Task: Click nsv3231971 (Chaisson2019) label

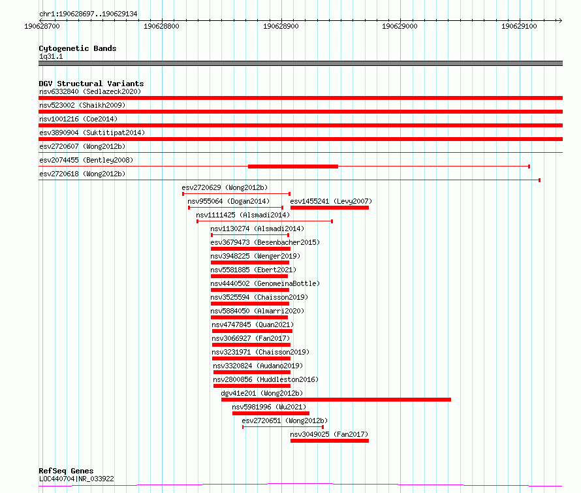Action: (x=260, y=352)
